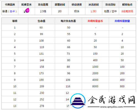Click the red 升级所需金币 column header

[95, 21]
